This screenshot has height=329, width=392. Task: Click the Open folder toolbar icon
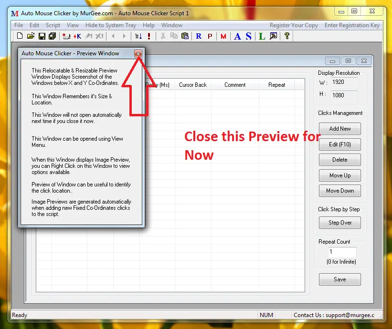(x=31, y=36)
